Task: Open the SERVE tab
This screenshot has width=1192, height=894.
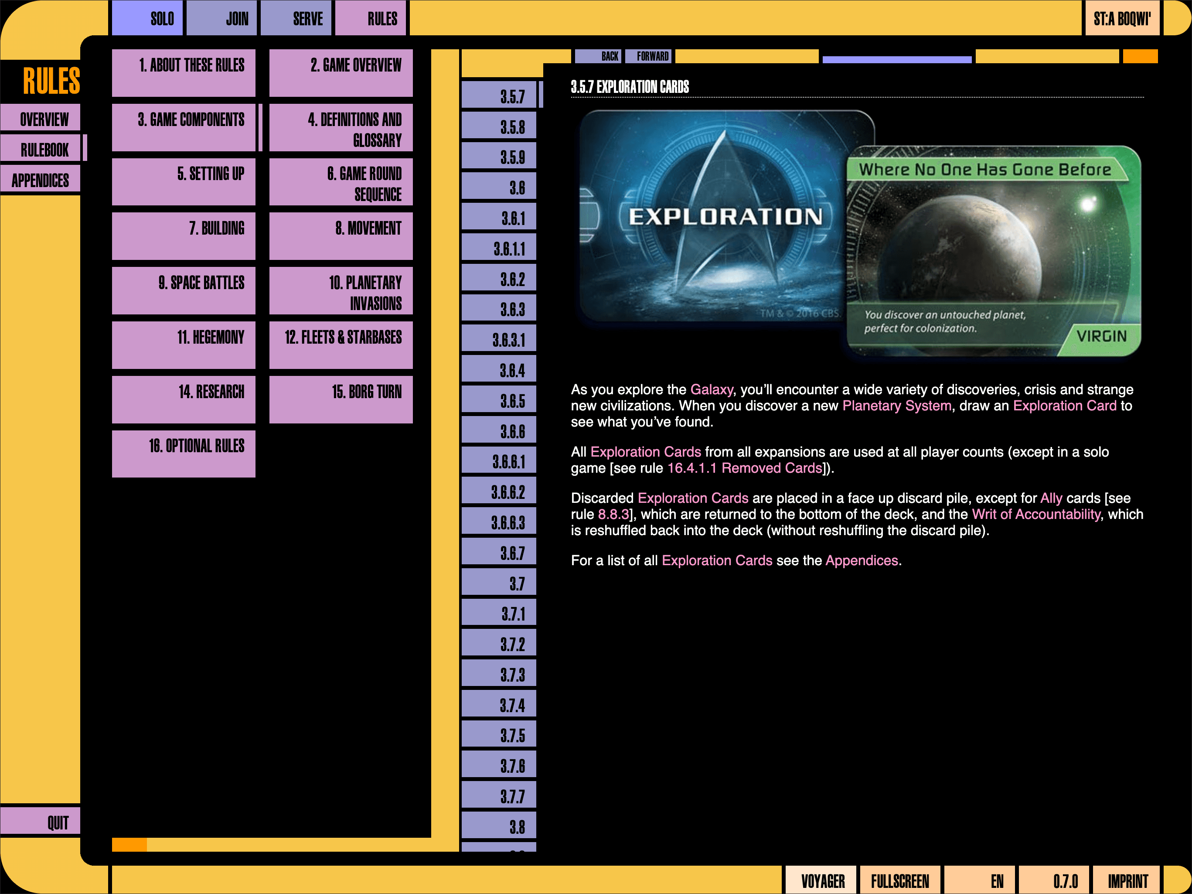Action: click(296, 18)
